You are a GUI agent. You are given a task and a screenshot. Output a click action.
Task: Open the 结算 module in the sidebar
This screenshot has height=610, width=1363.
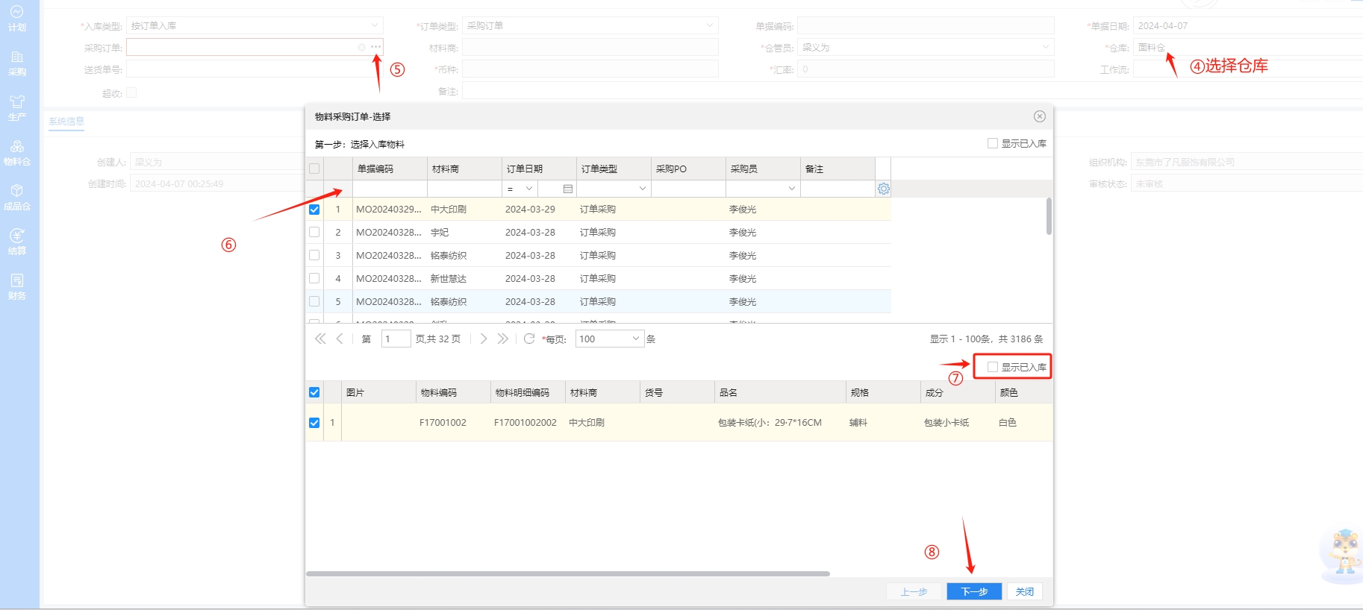[x=16, y=242]
